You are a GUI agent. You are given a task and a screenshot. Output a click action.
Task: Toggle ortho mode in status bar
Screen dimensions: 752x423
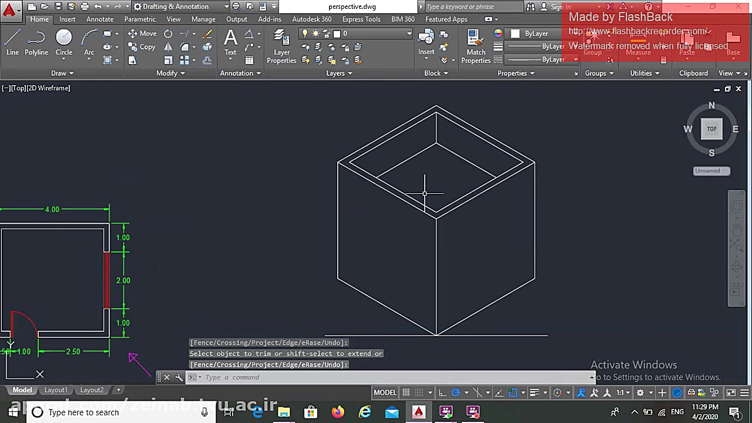coord(442,392)
